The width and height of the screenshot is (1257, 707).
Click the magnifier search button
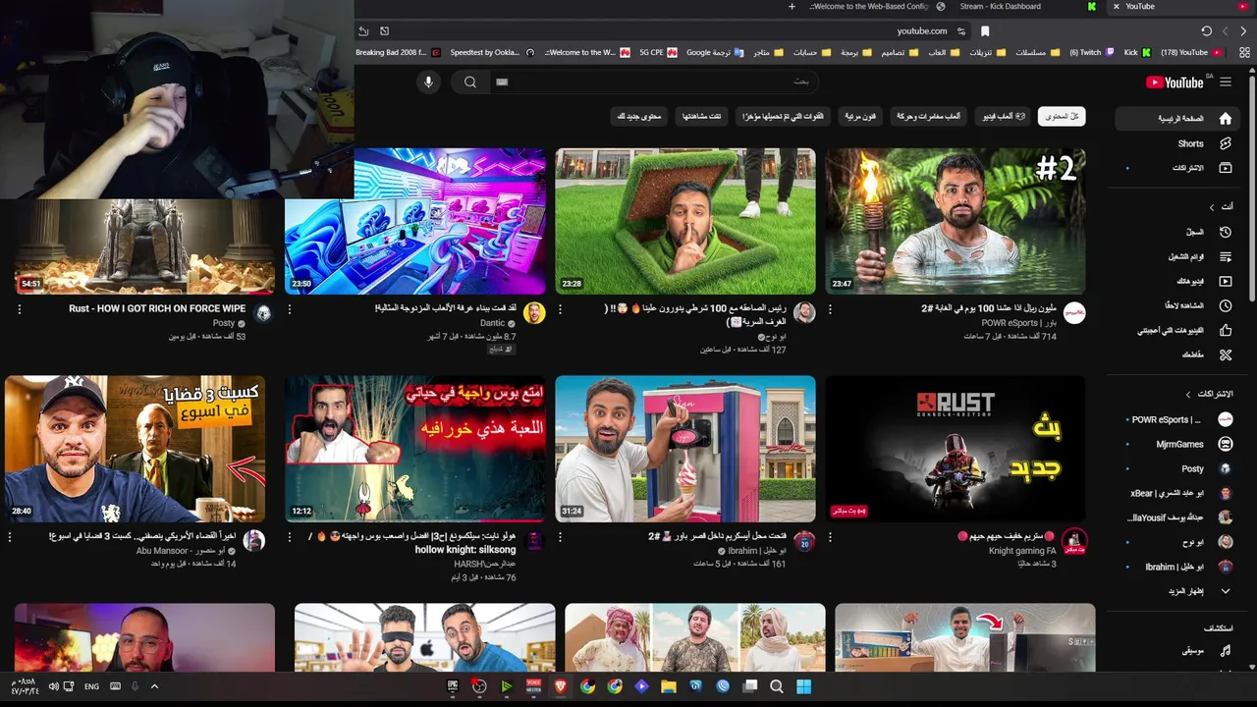click(x=470, y=82)
